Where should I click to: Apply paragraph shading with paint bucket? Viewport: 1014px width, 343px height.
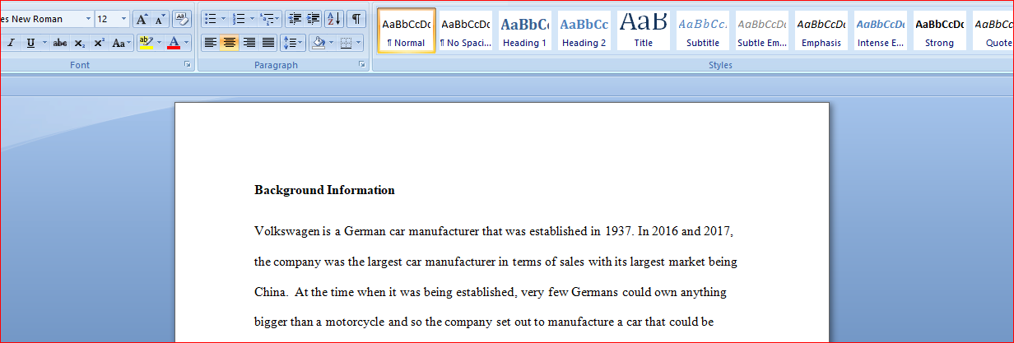(318, 43)
